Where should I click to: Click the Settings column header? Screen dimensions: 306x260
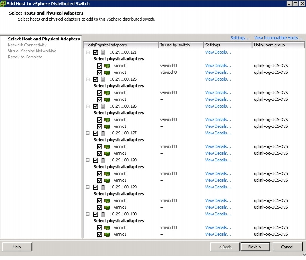pos(227,45)
